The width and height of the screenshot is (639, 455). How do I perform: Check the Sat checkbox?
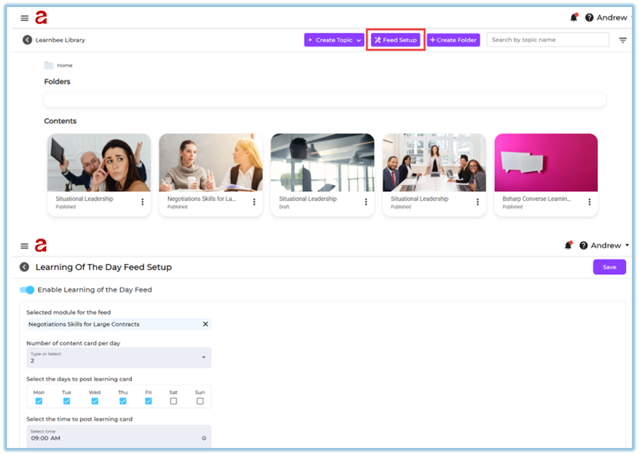pyautogui.click(x=174, y=401)
